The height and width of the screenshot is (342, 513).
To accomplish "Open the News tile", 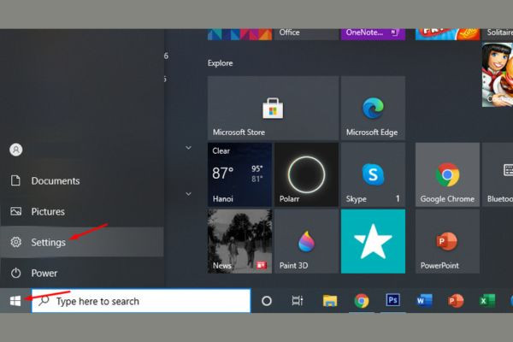I will 239,241.
